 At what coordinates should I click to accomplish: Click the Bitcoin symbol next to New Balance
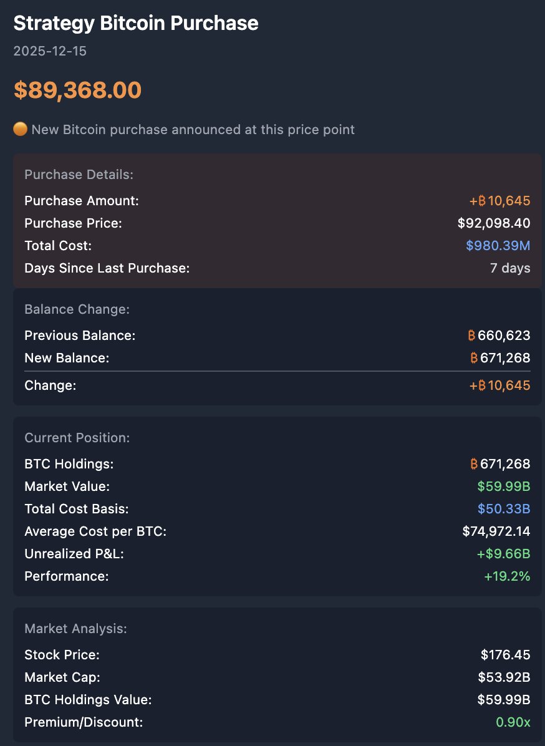pyautogui.click(x=474, y=358)
